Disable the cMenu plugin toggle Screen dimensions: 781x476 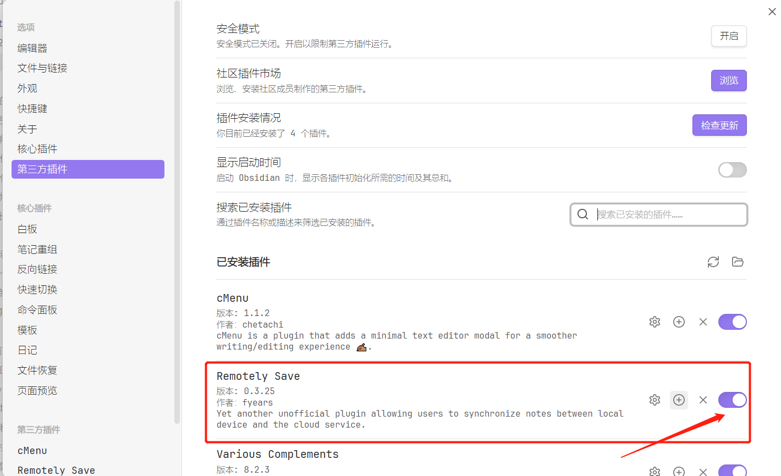732,322
